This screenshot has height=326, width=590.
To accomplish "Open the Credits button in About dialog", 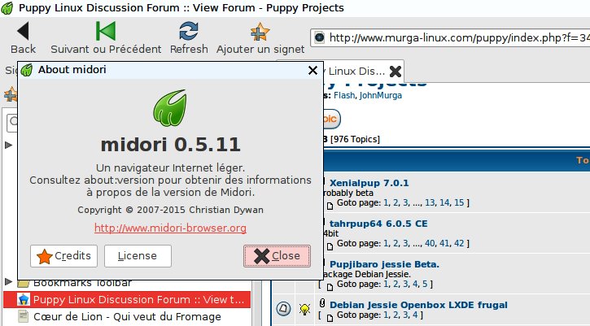I will pyautogui.click(x=63, y=256).
